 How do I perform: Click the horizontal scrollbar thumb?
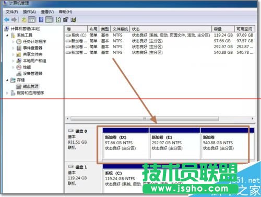tap(145, 119)
